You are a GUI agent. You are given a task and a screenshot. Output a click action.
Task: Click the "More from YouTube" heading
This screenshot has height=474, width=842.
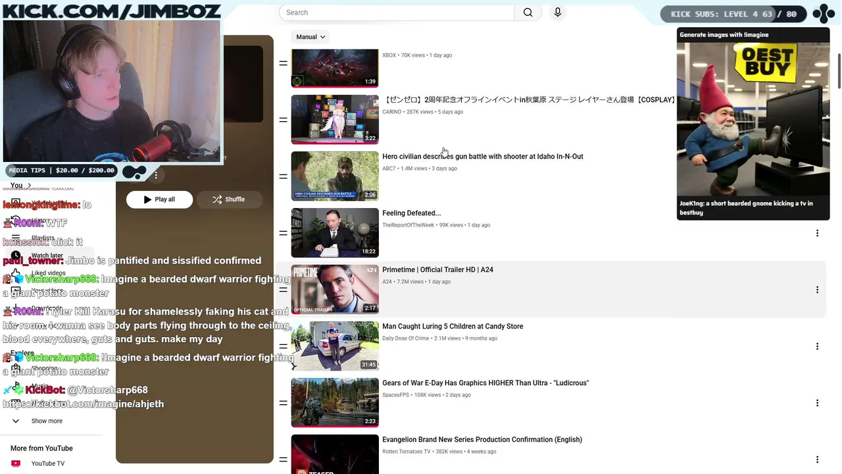pos(41,448)
